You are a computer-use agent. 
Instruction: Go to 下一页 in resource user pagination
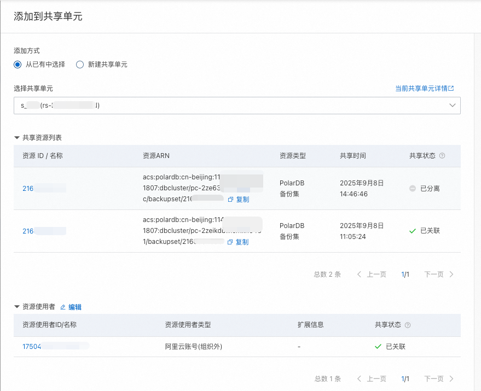click(434, 379)
